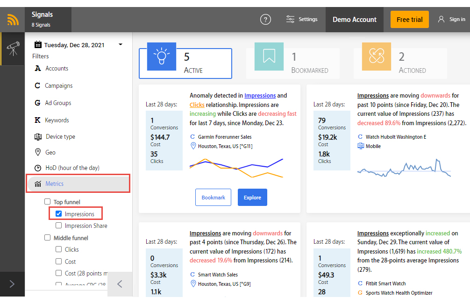The image size is (470, 304).
Task: Collapse the filters panel with left chevron
Action: coord(120,284)
